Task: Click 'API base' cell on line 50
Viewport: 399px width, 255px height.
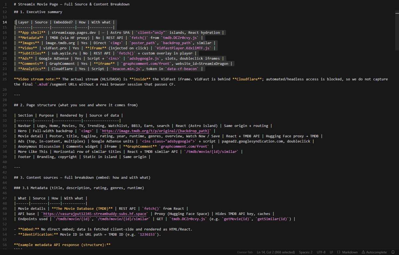Action: pos(26,213)
